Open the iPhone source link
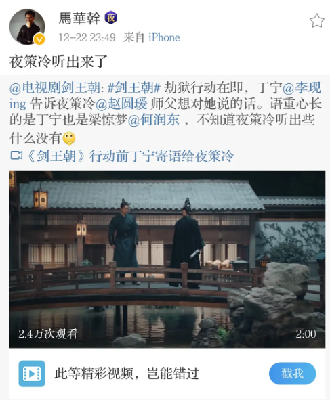The width and height of the screenshot is (330, 400). [x=164, y=37]
